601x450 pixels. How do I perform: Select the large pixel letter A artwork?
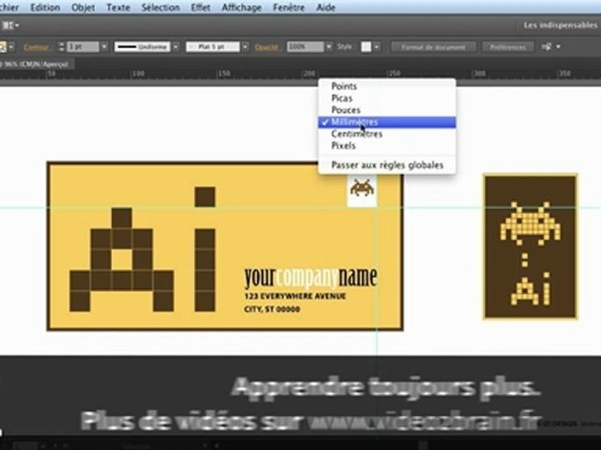click(x=121, y=260)
